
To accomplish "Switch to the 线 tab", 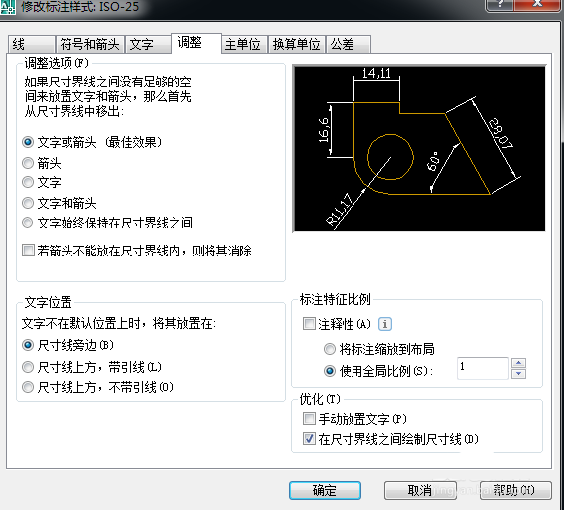I will [31, 45].
